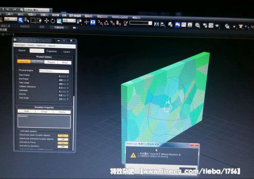Screen dimensions: 254x179
Task: Toggle the Activate by Force switch
Action: (63, 143)
